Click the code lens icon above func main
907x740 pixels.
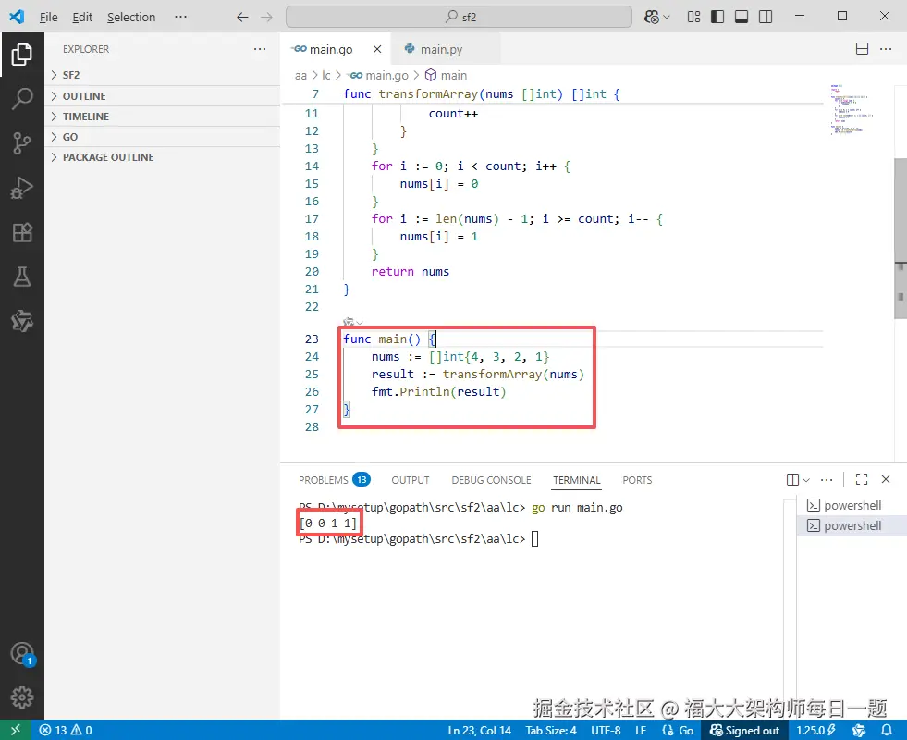click(349, 322)
